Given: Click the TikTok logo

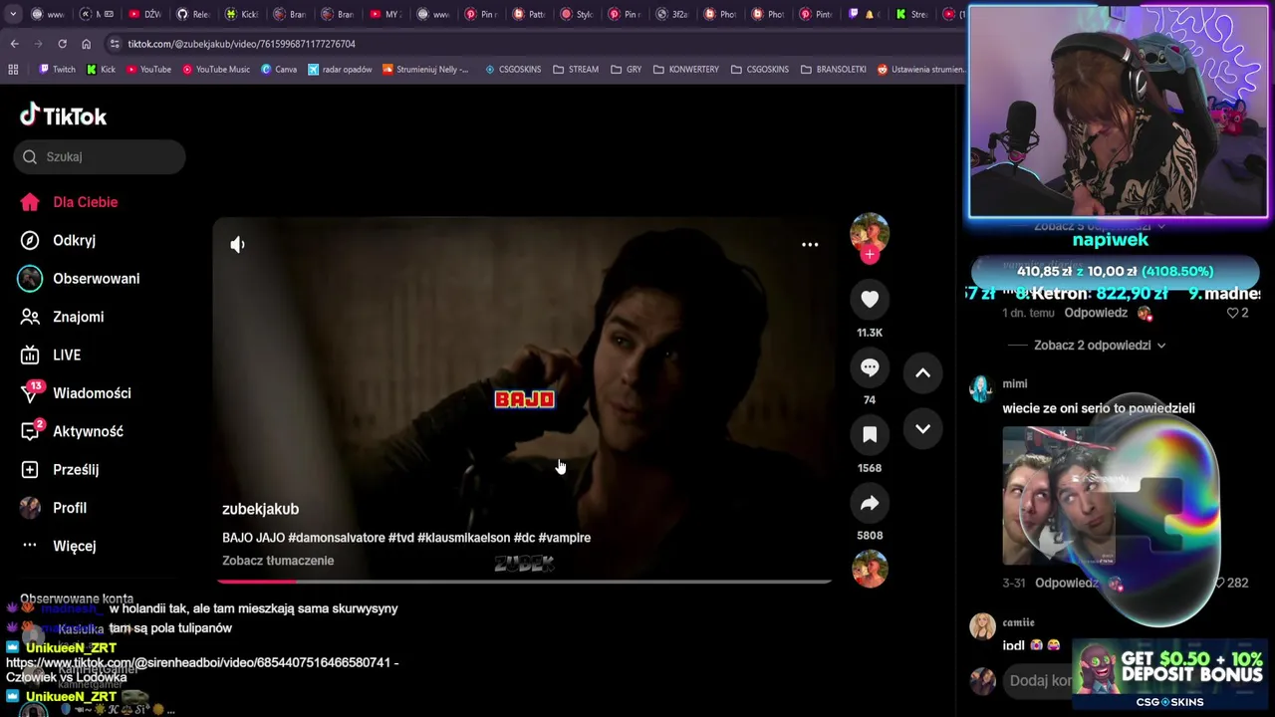Looking at the screenshot, I should coord(63,116).
